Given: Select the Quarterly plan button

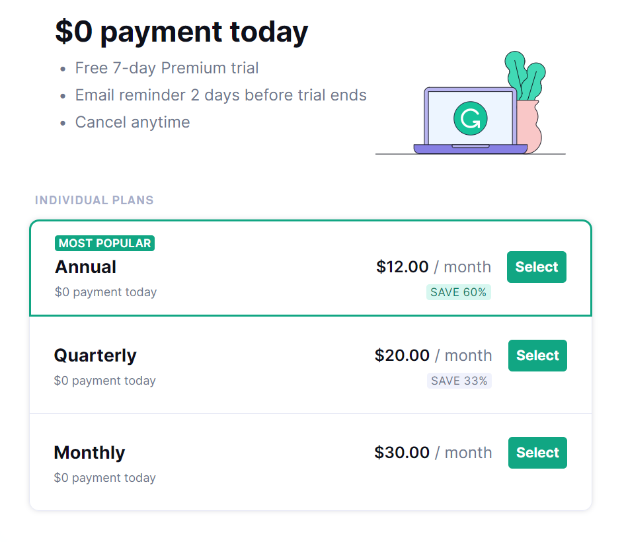Looking at the screenshot, I should click(x=537, y=356).
